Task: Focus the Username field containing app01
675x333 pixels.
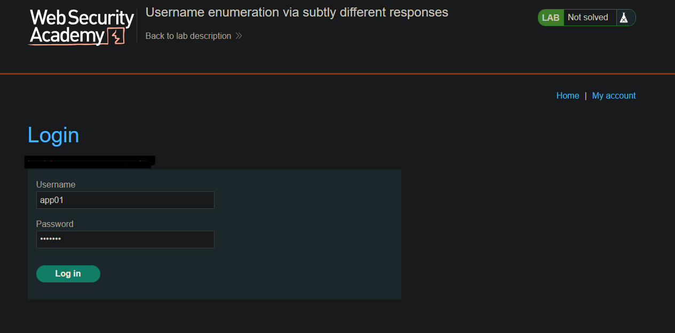Action: pyautogui.click(x=125, y=200)
